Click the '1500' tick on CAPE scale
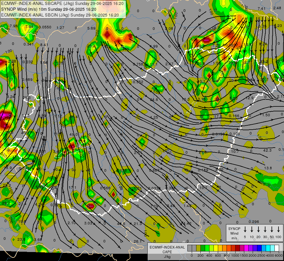284x261 pixels. pos(244,255)
